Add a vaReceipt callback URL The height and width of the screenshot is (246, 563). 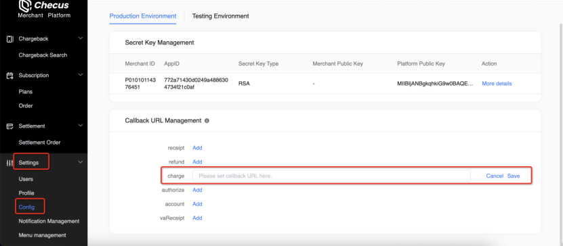(197, 218)
